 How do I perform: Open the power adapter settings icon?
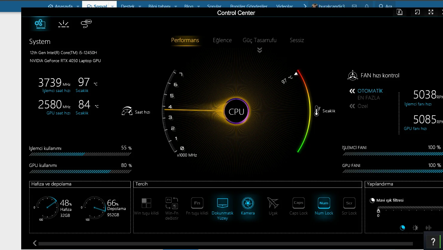(x=86, y=24)
